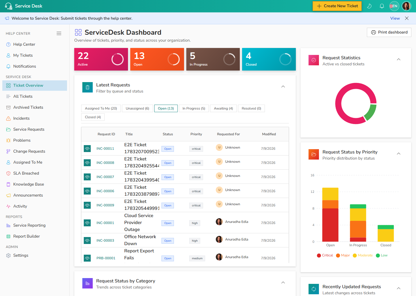Viewport: 416px width, 296px height.
Task: Click Report Builder table icon
Action: coord(8,236)
